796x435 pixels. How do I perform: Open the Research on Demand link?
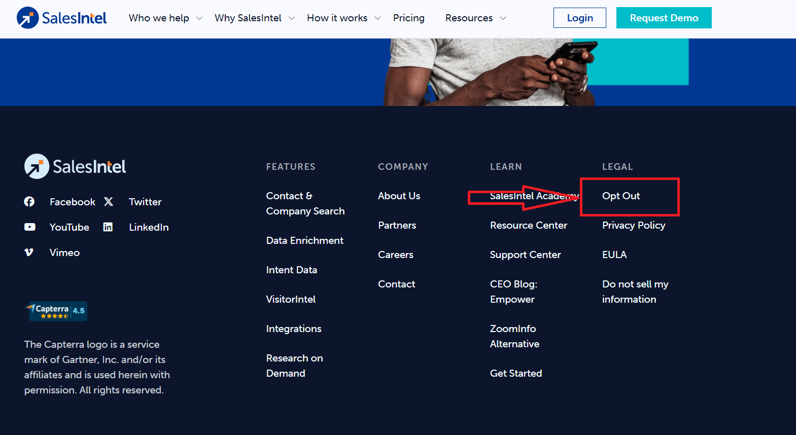295,366
